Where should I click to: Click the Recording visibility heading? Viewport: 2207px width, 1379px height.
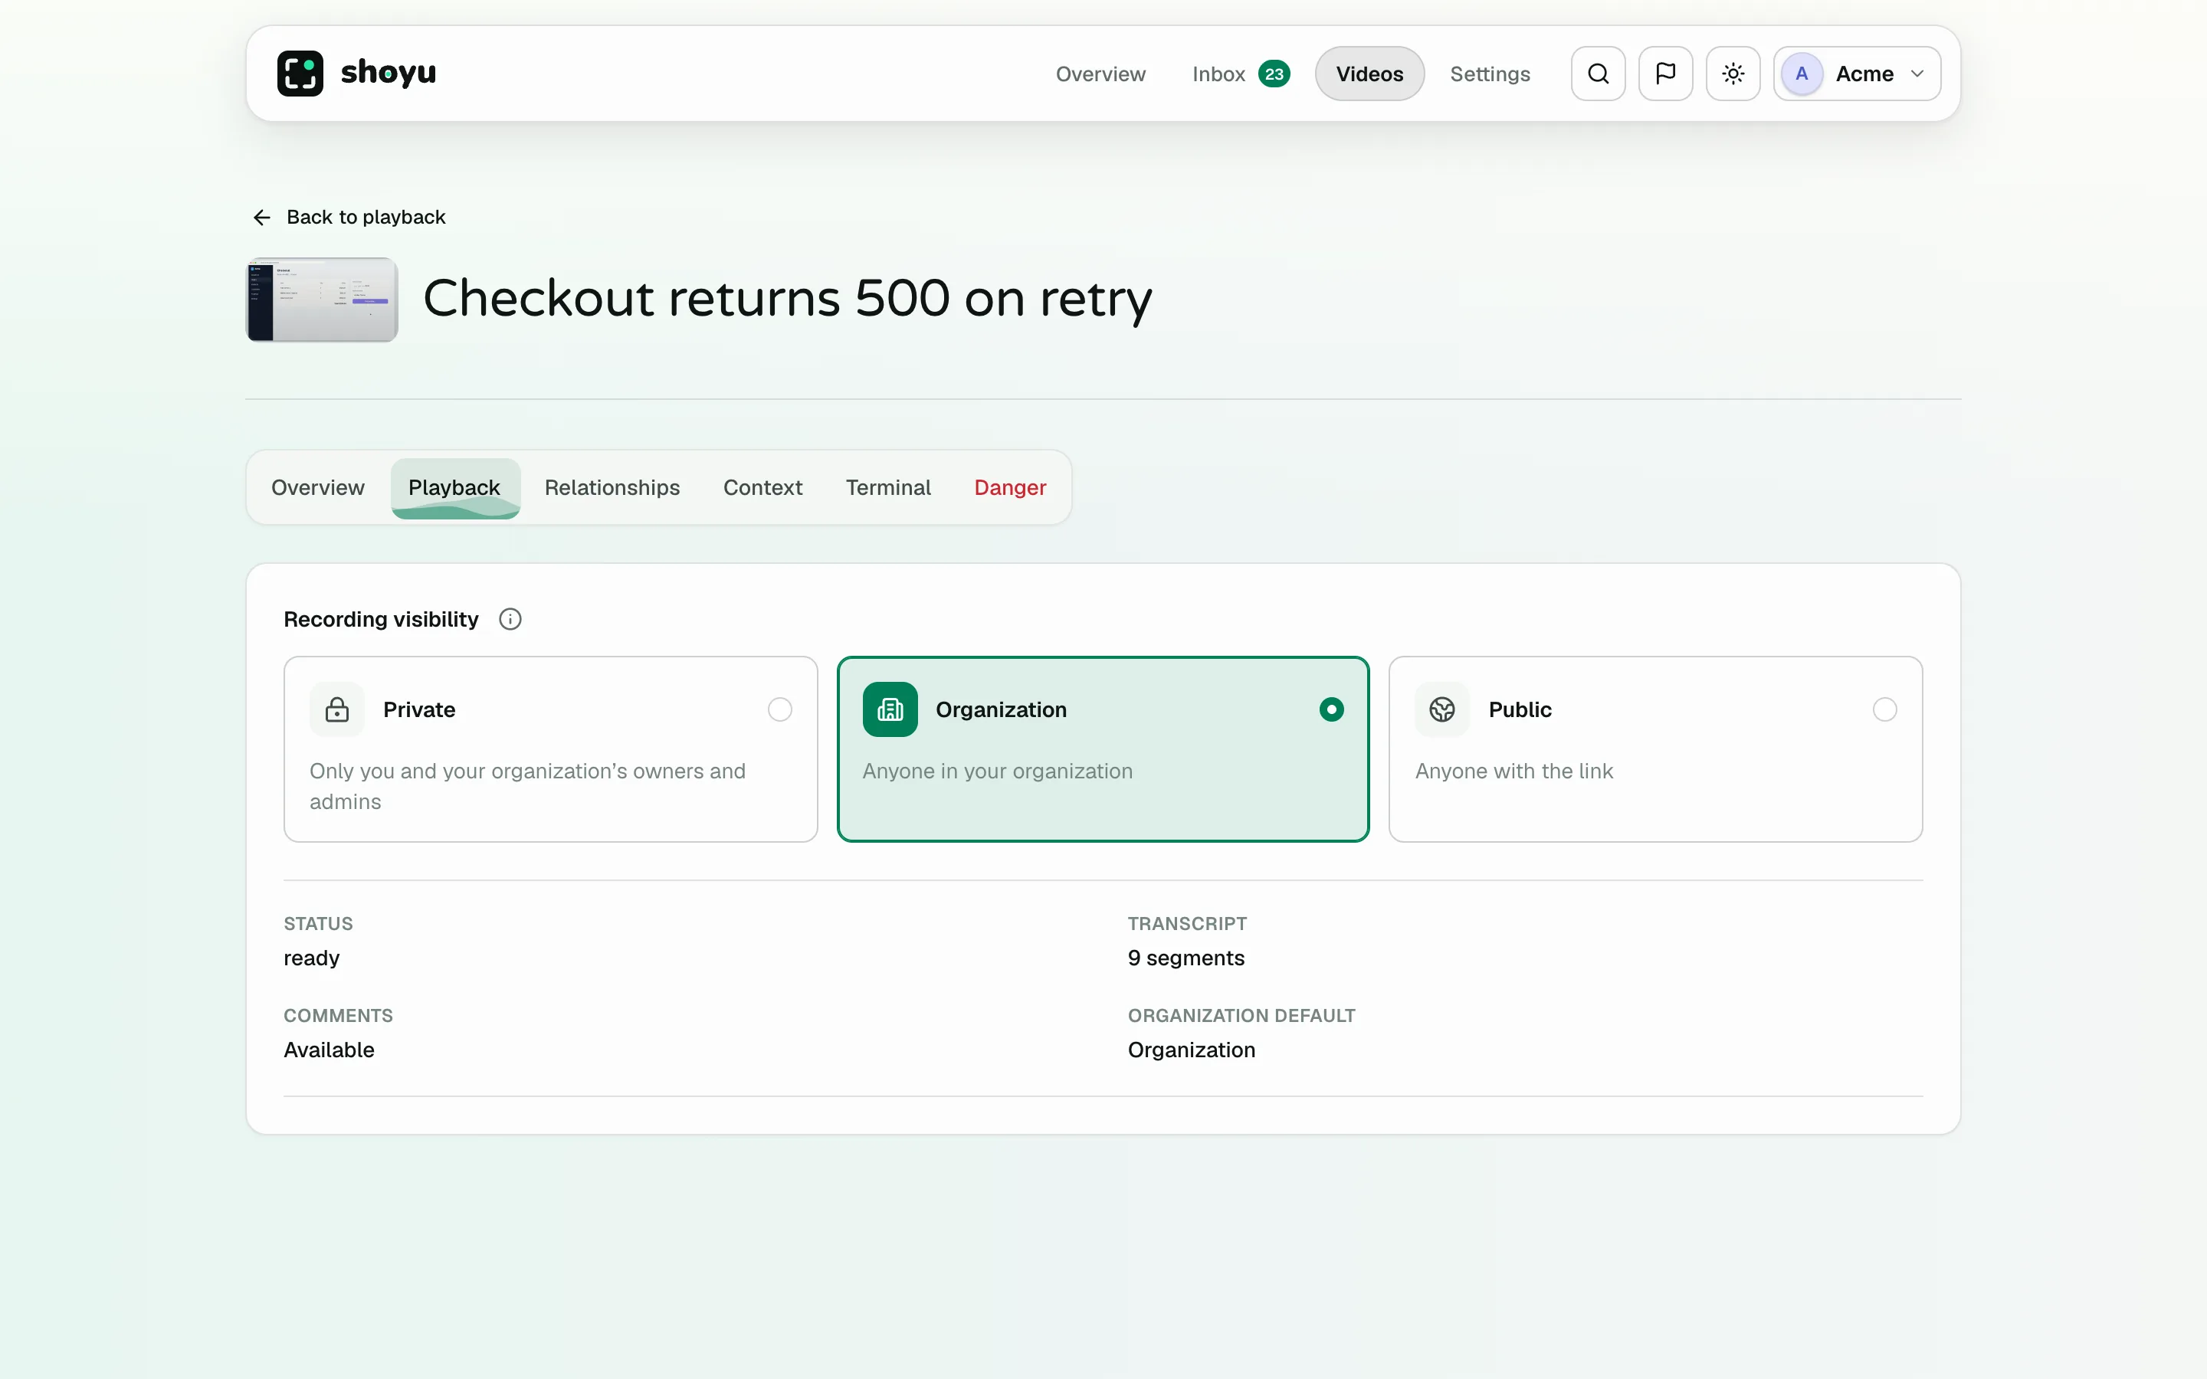pos(380,619)
